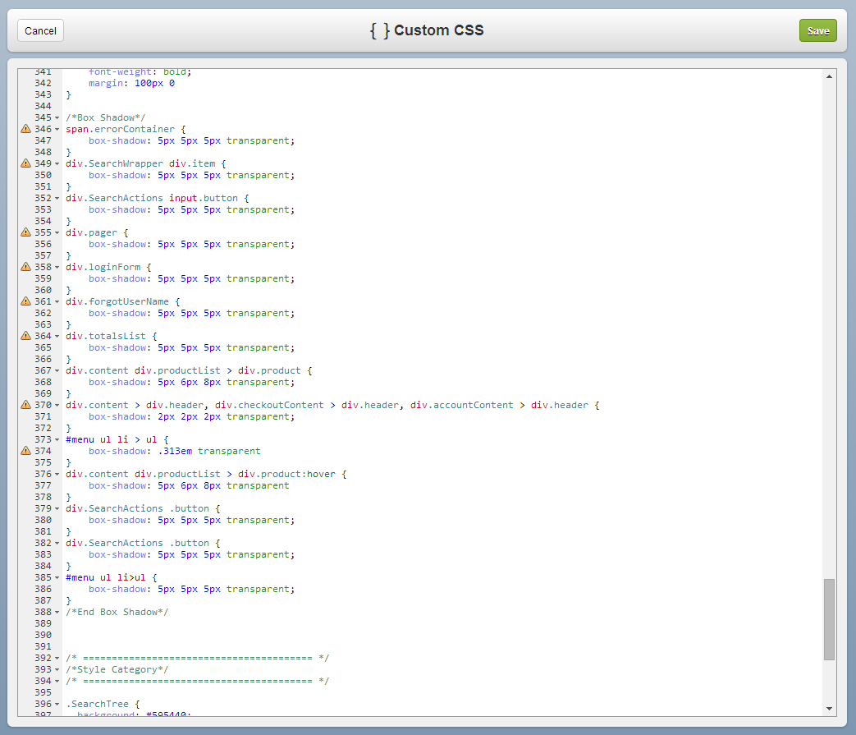Screen dimensions: 856x735
Task: Click the '/*Box Shadow*/' comment text
Action: [x=106, y=117]
